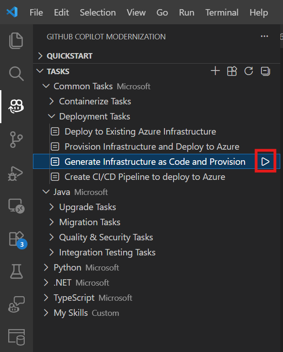Open the panel's more actions ellipsis
The height and width of the screenshot is (352, 283).
tap(264, 36)
